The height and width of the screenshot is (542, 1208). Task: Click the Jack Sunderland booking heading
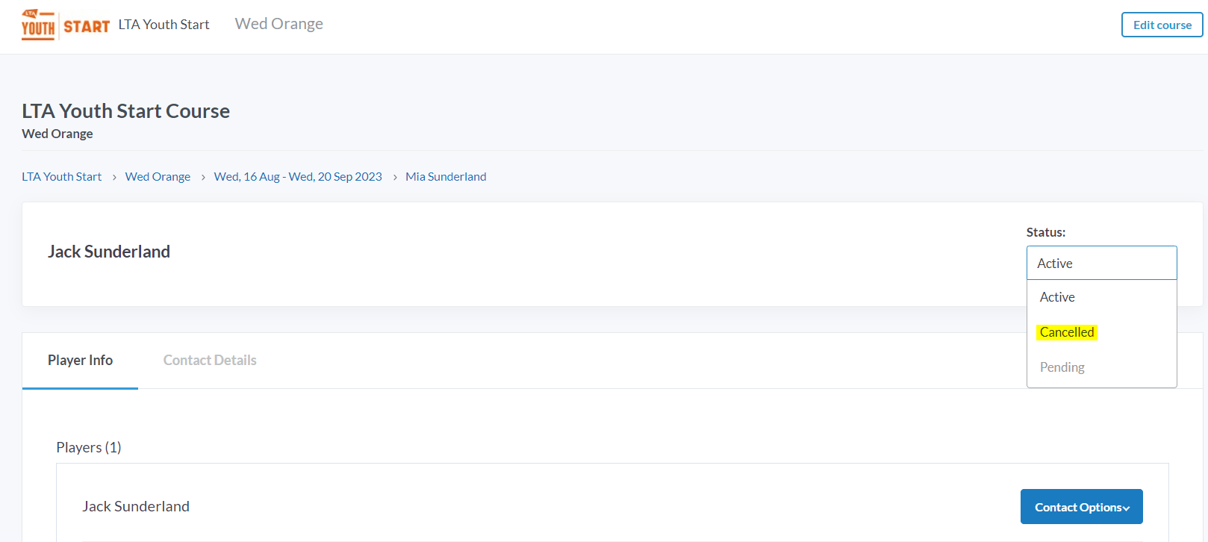109,252
